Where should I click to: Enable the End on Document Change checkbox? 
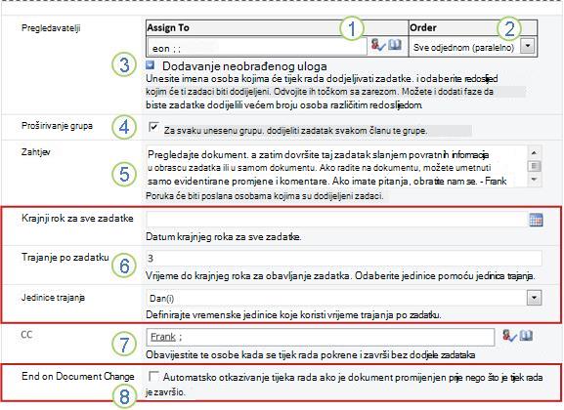pos(153,376)
